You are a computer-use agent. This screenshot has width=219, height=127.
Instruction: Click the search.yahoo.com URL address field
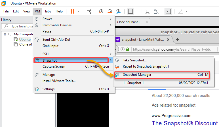point(172,49)
